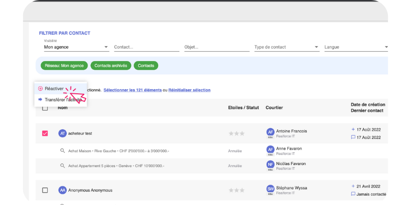The image size is (411, 205).
Task: Open the Achat Maison Rive Gauche search row
Action: tap(119, 151)
